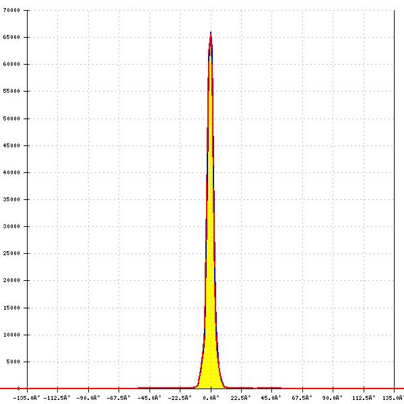Click the 50000 y-axis label
This screenshot has height=404, width=404.
pyautogui.click(x=11, y=119)
